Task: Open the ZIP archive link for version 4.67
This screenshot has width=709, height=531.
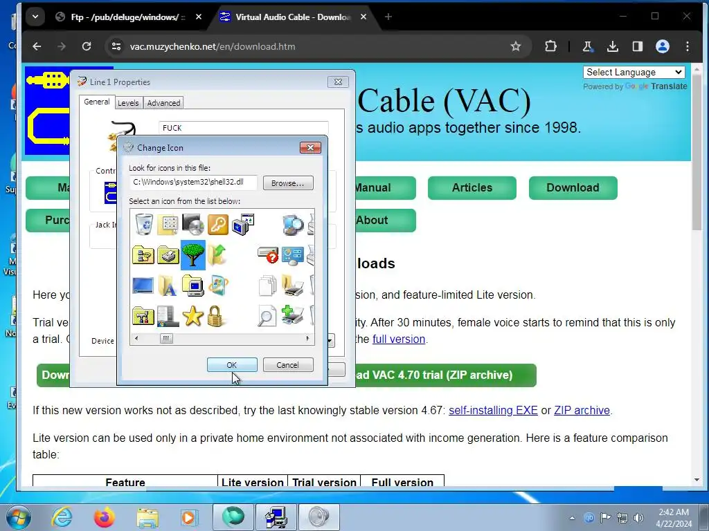Action: [x=582, y=411]
